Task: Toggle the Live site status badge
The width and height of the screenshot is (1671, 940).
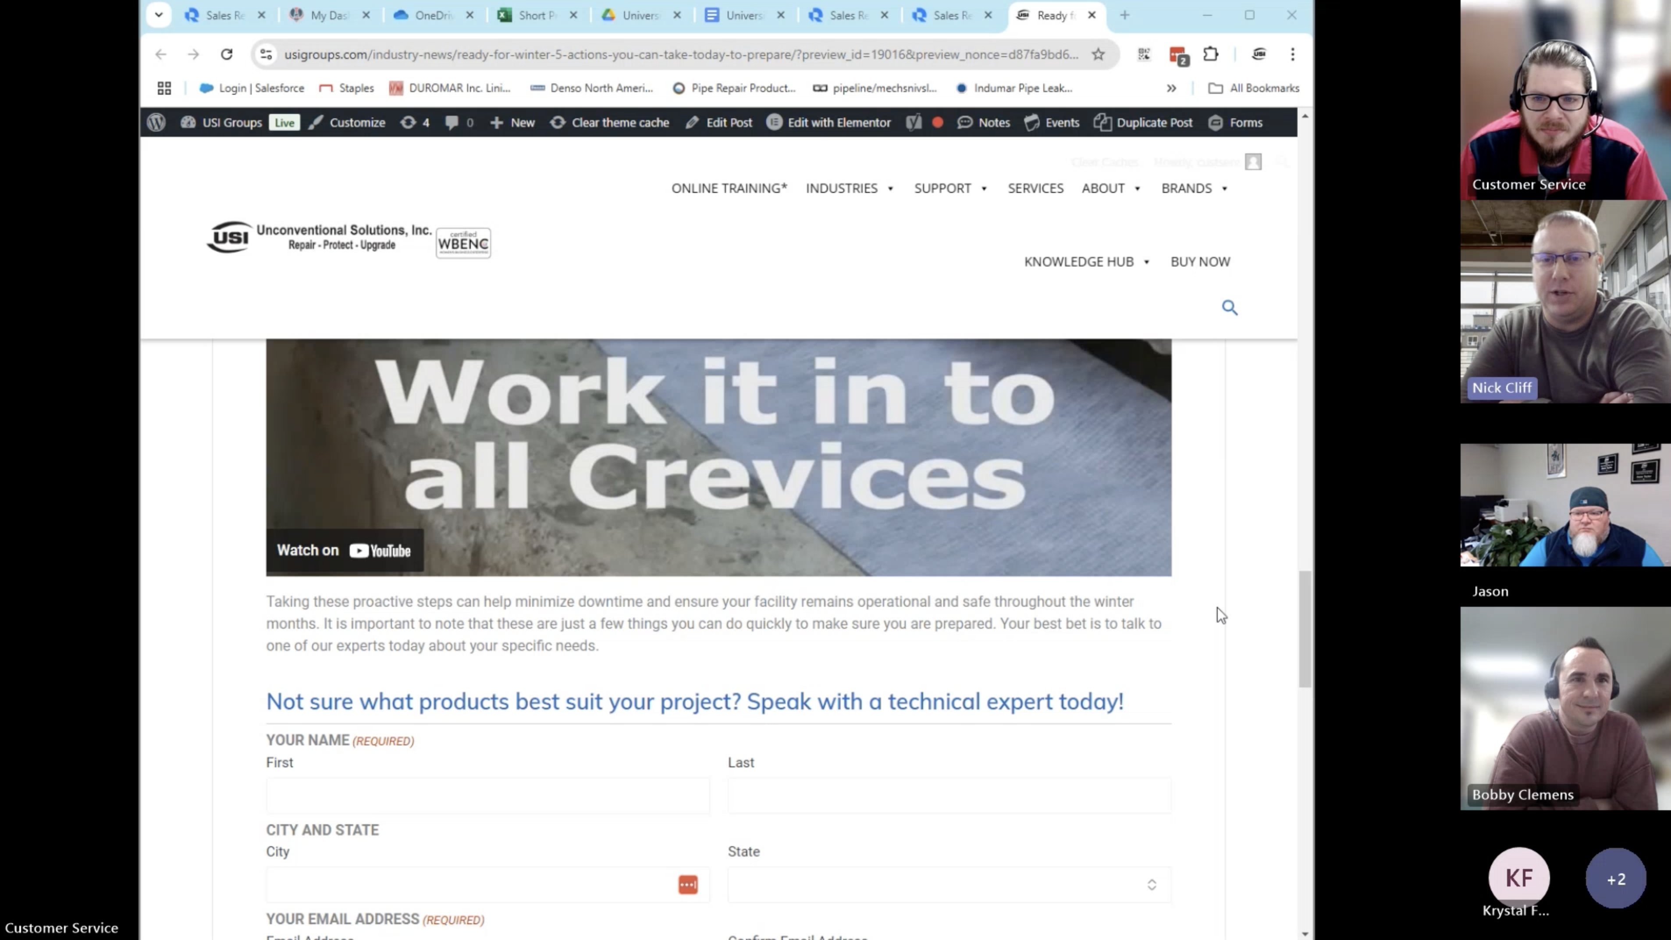Action: [284, 123]
